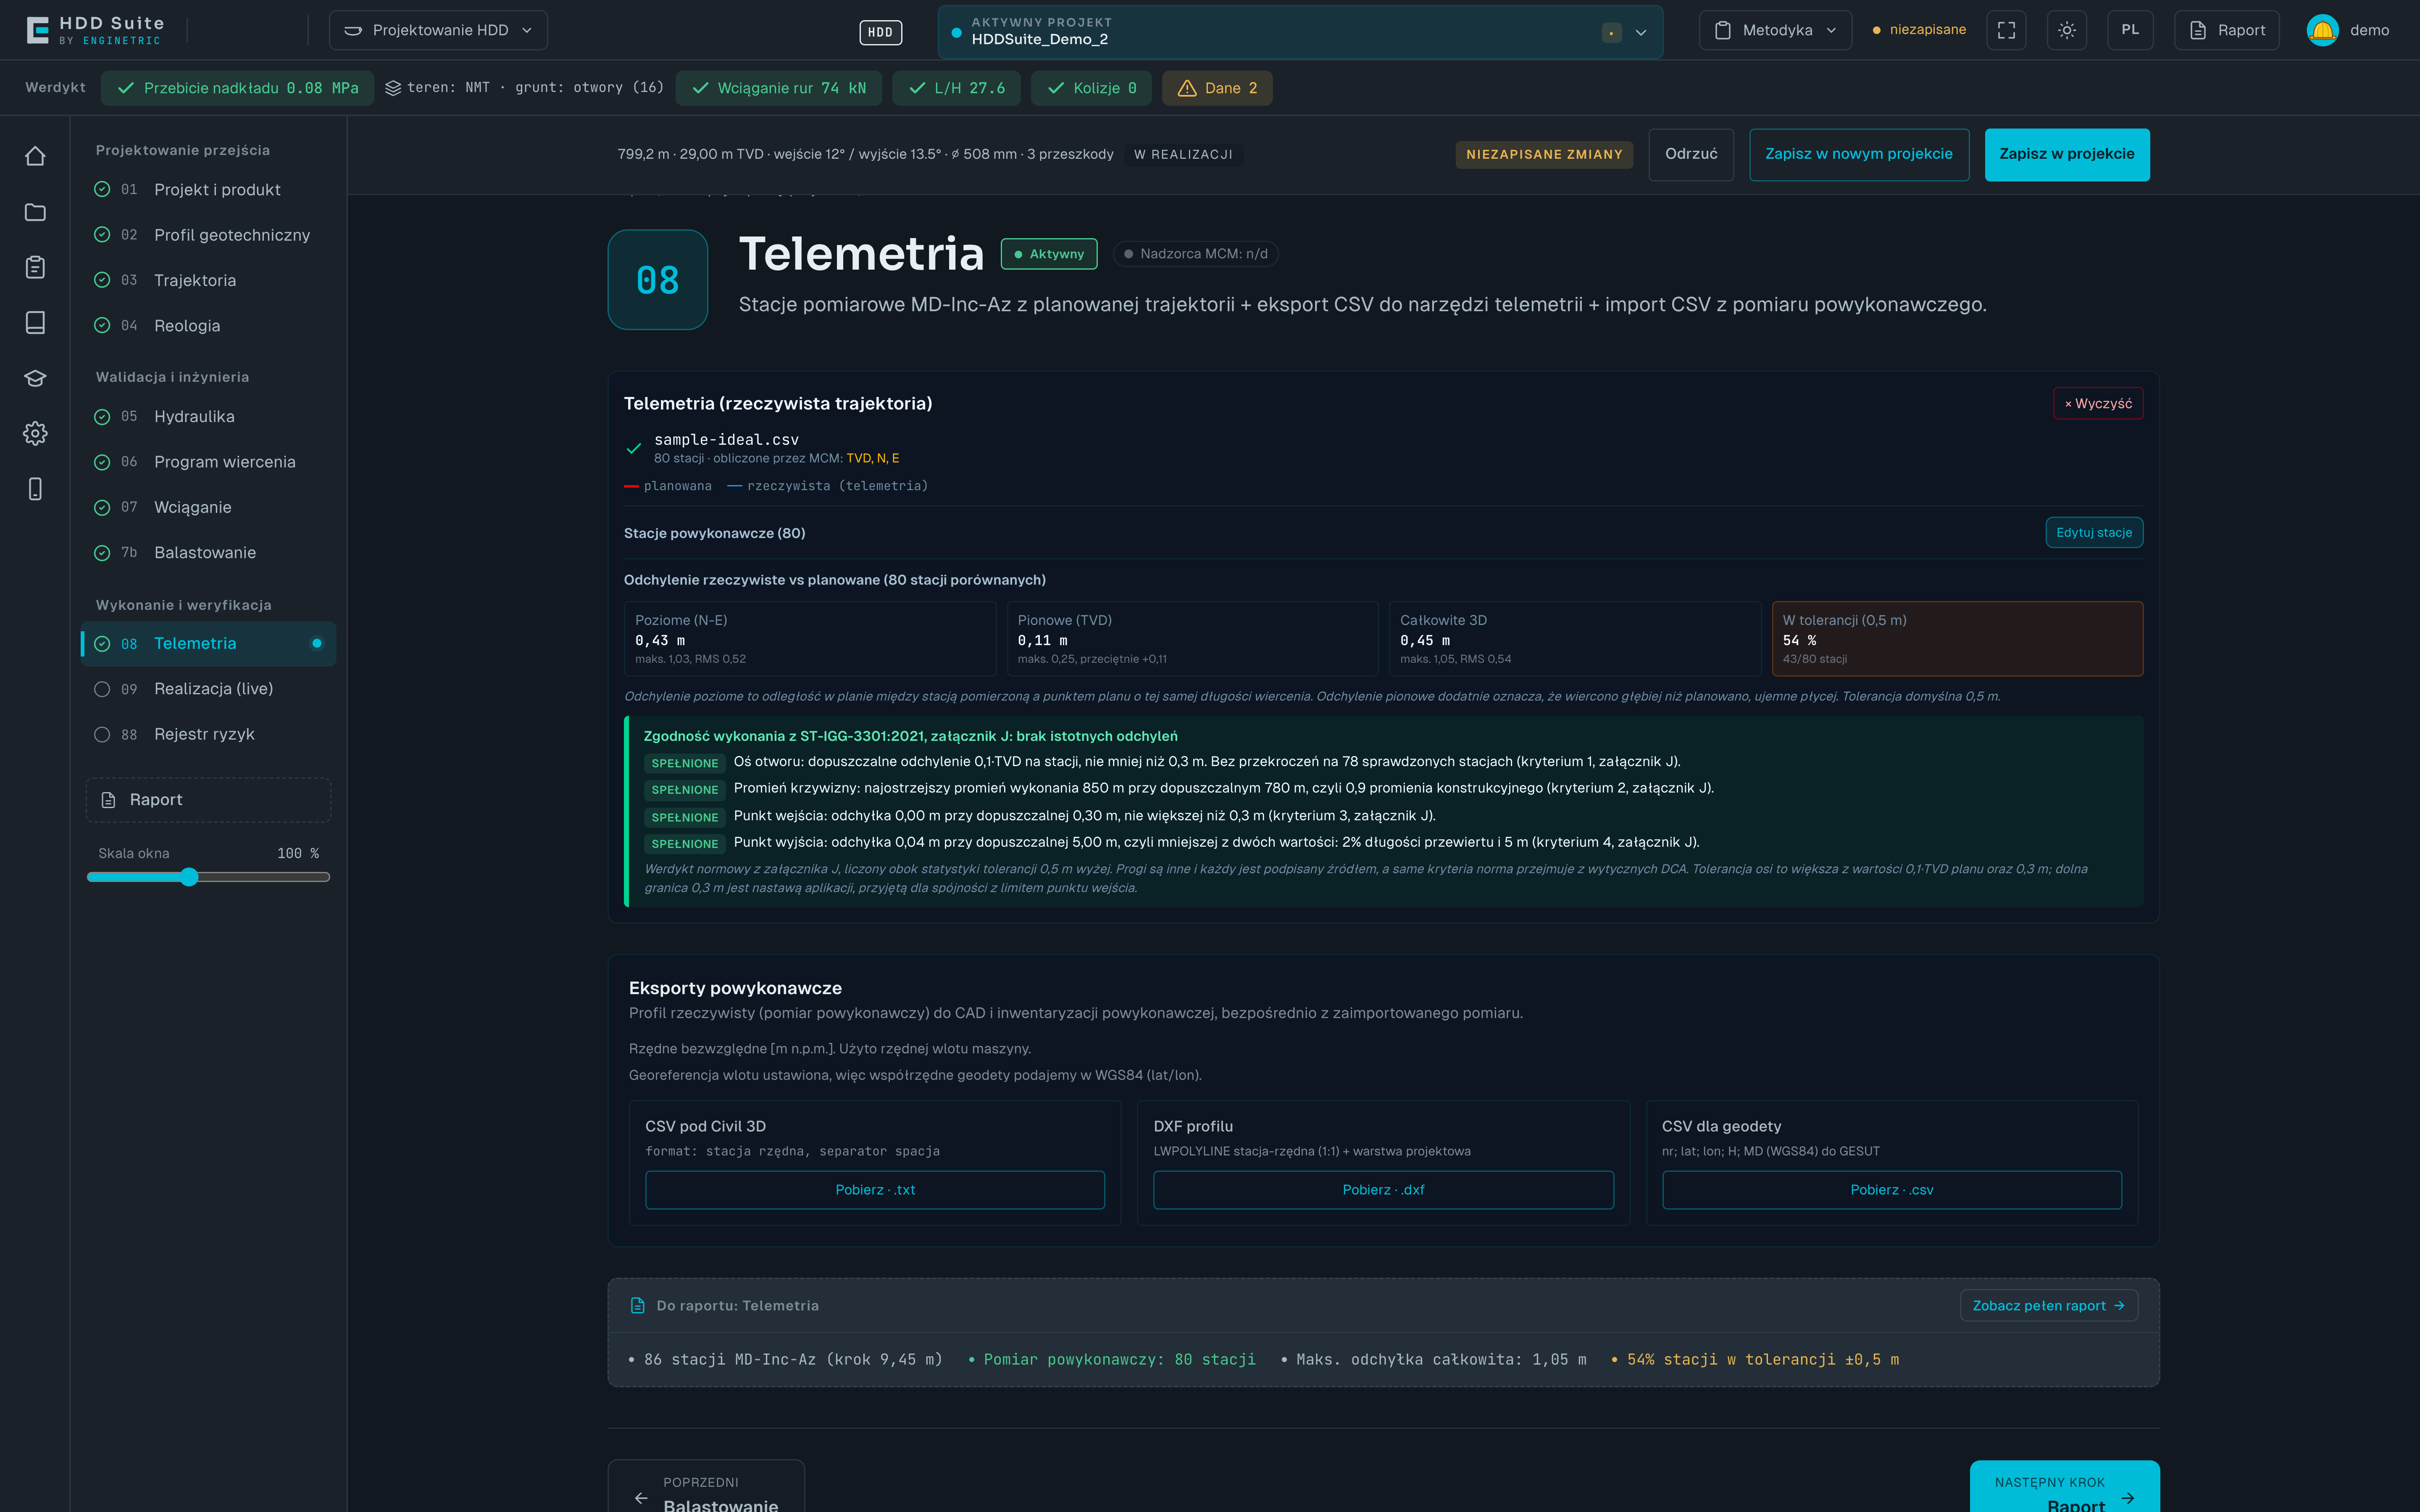Open Raport in the sidebar
The height and width of the screenshot is (1512, 2420).
pos(208,800)
